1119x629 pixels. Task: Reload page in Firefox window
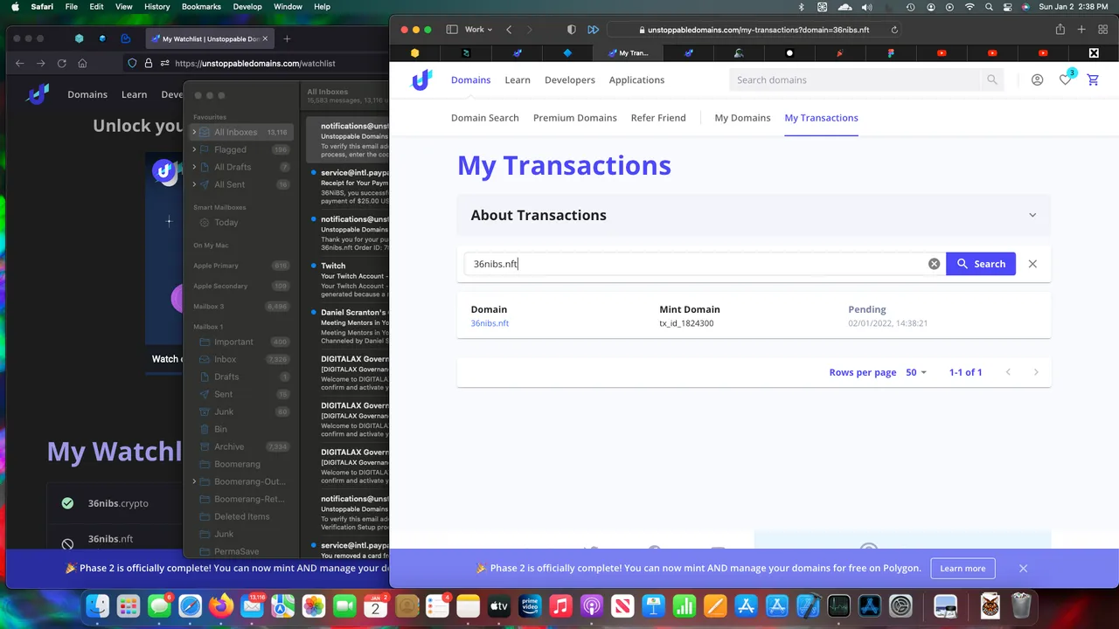tap(61, 63)
